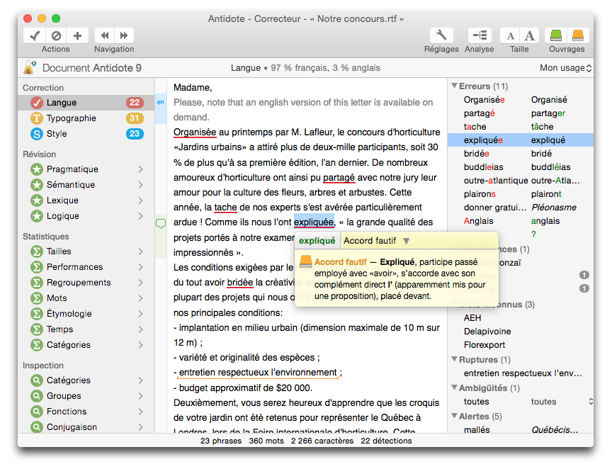
Task: Collapse the Erreurs section triangle
Action: pyautogui.click(x=454, y=86)
